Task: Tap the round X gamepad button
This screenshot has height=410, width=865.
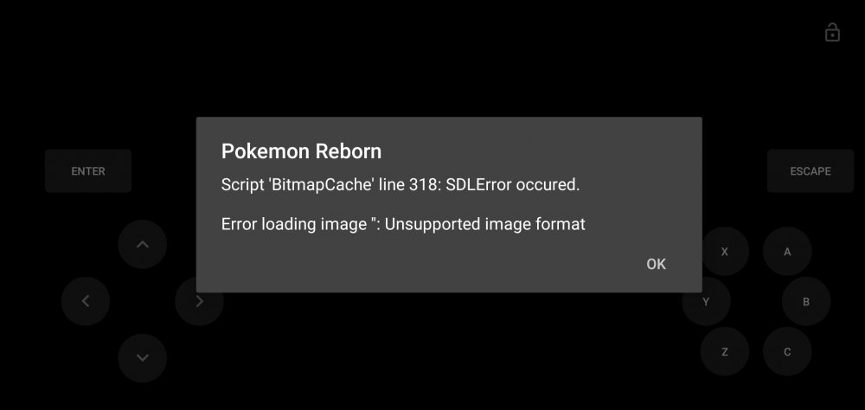Action: [724, 251]
